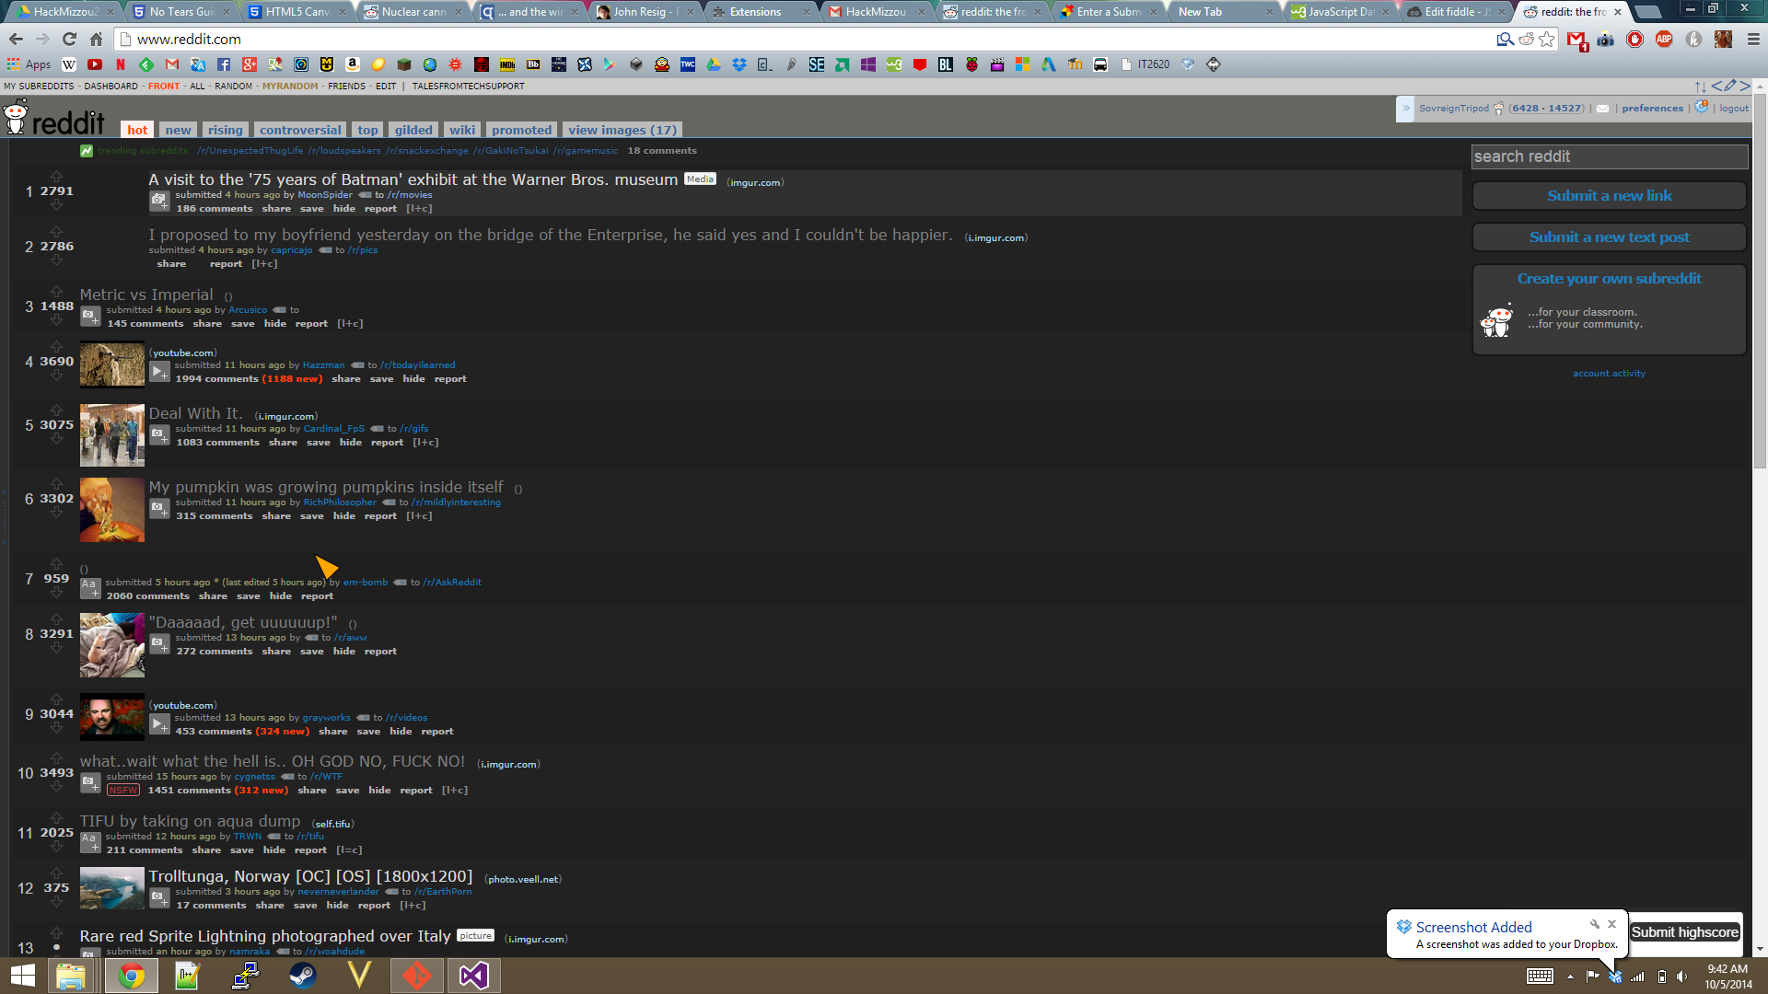Open the /r/mildlyinteresting subreddit link
Image resolution: width=1768 pixels, height=994 pixels.
click(x=456, y=503)
